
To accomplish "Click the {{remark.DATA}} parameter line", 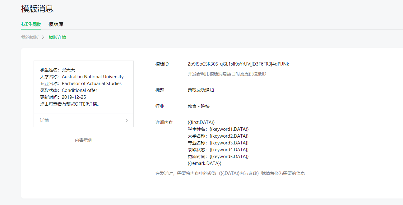I will (x=204, y=163).
